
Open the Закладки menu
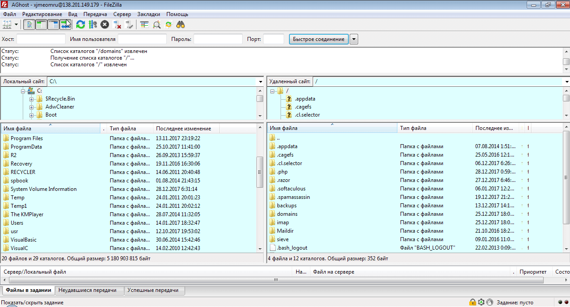(149, 14)
